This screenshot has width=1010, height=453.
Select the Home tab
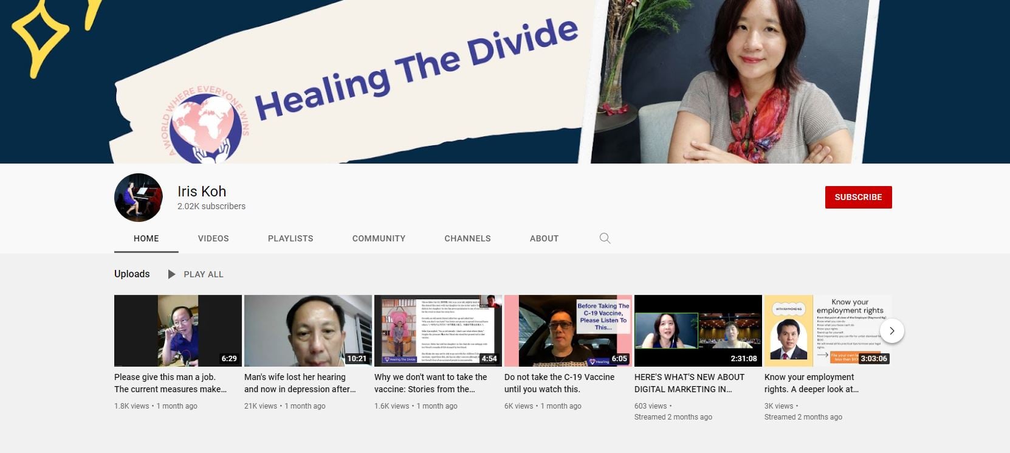[x=146, y=238]
